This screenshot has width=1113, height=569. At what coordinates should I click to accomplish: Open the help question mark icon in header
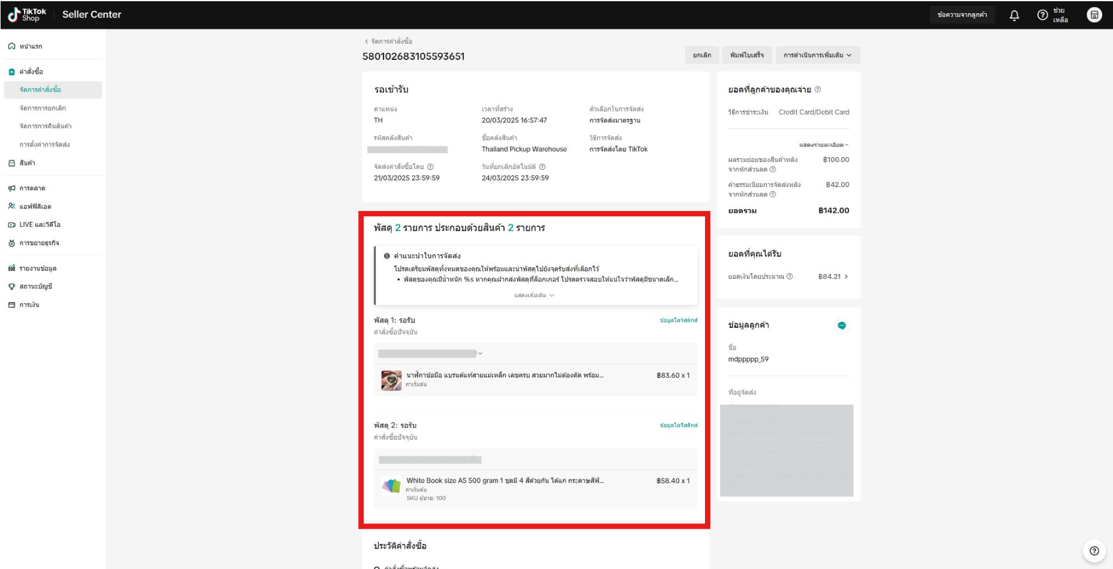click(1043, 16)
